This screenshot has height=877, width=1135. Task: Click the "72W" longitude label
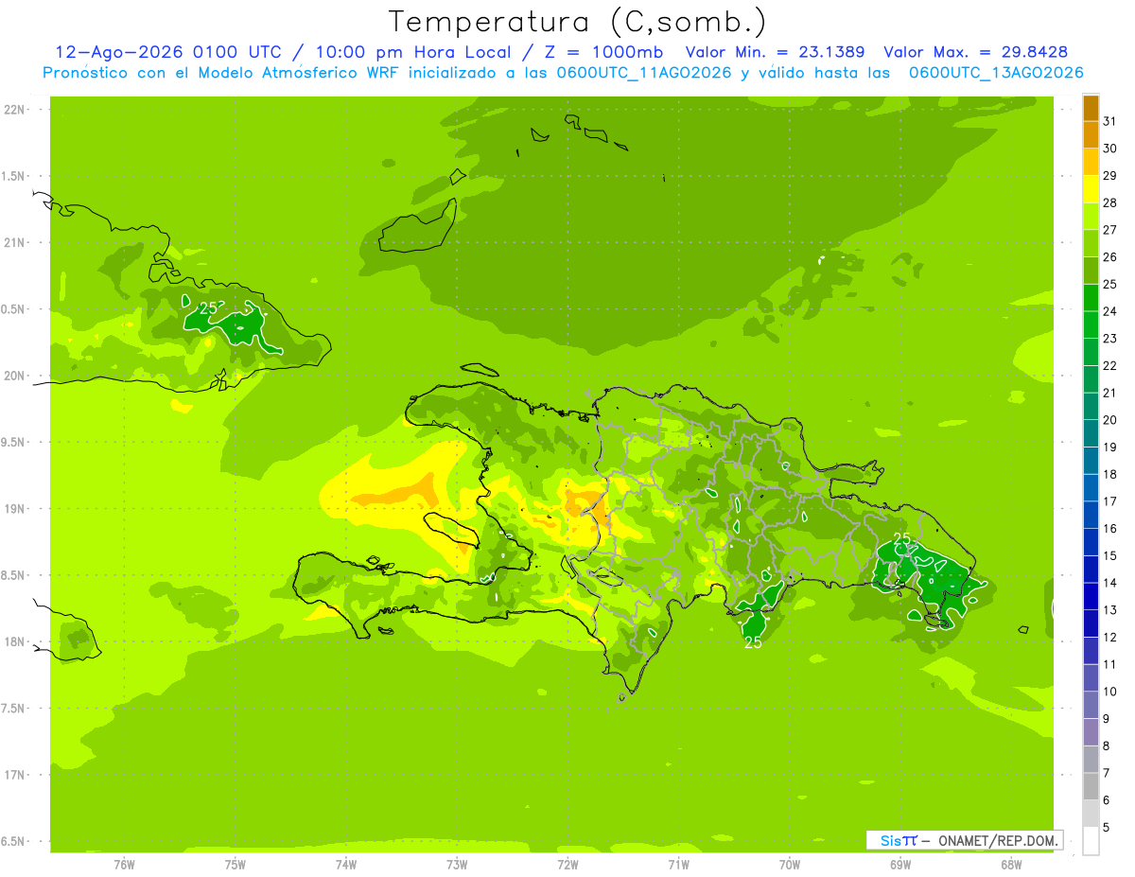tap(567, 864)
